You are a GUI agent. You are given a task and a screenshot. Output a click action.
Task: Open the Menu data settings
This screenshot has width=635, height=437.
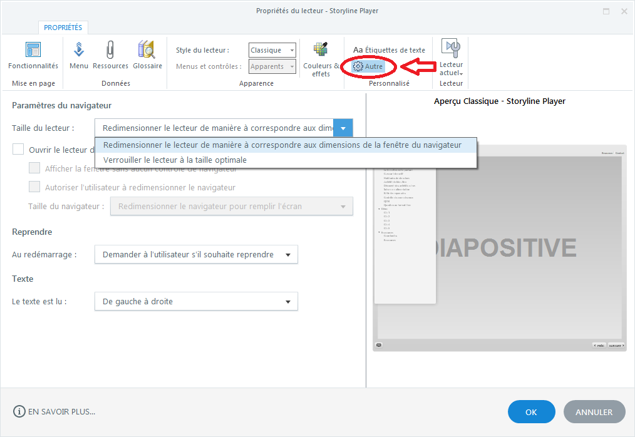tap(78, 55)
